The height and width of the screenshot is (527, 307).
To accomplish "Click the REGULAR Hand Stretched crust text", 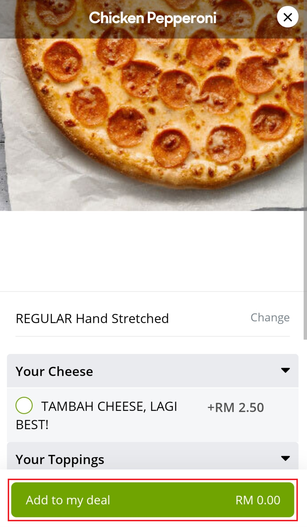I will 92,319.
